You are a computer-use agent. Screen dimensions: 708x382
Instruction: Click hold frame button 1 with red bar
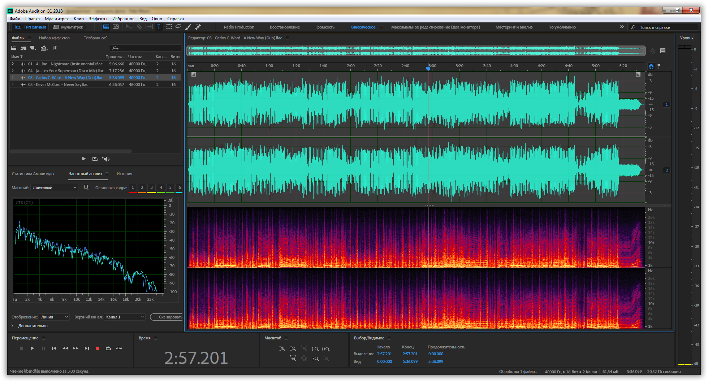133,188
